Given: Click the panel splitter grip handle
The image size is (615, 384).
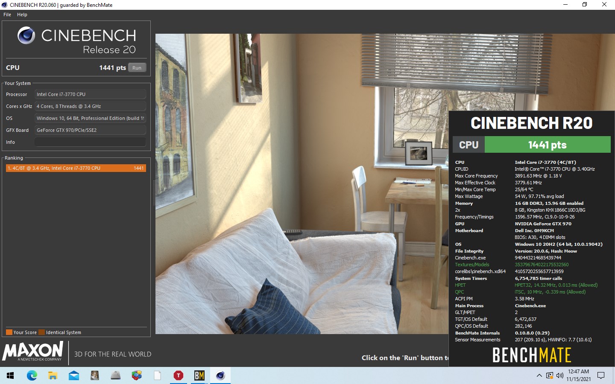Looking at the screenshot, I should tap(154, 193).
